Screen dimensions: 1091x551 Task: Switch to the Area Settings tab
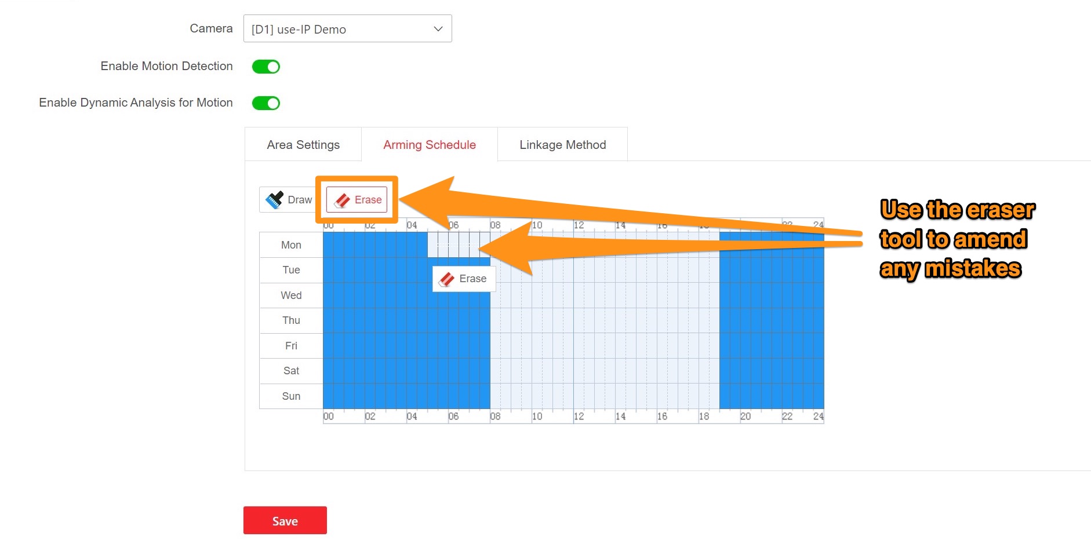(303, 145)
